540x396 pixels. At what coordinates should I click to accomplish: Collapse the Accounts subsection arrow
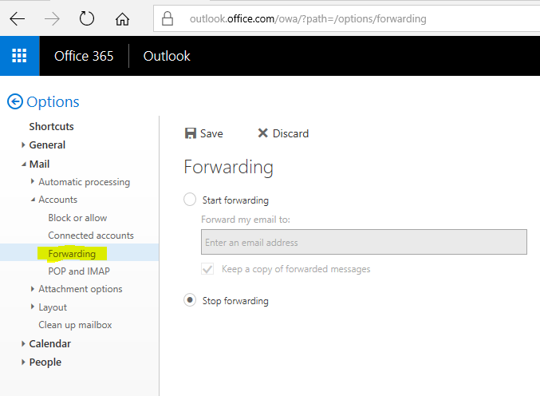pos(33,200)
